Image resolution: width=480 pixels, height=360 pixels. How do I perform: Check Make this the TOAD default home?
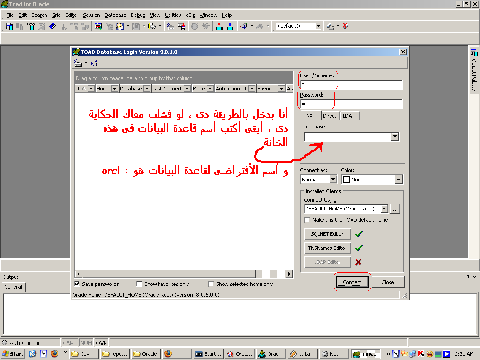(307, 220)
